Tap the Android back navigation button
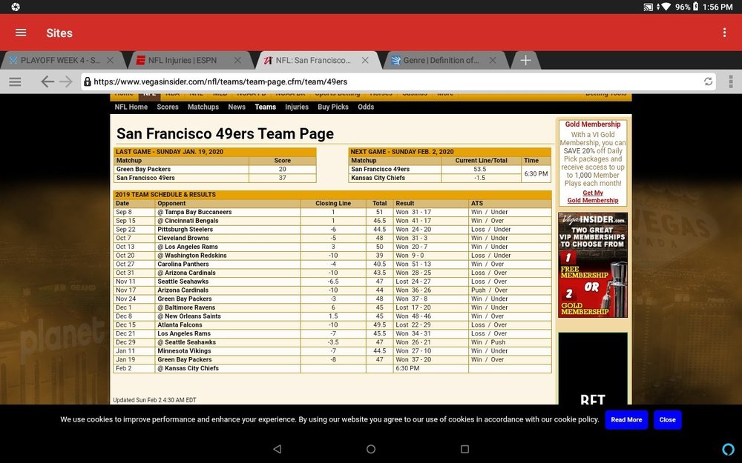This screenshot has height=463, width=742. [x=278, y=449]
